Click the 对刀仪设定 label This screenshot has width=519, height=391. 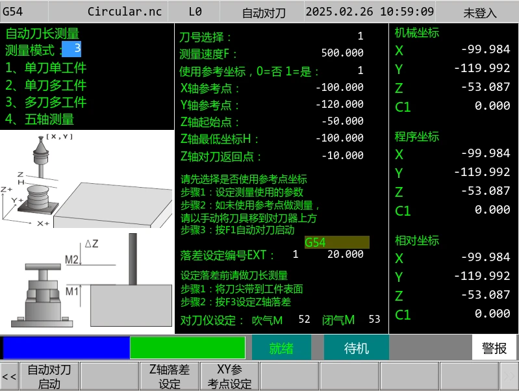click(x=212, y=320)
